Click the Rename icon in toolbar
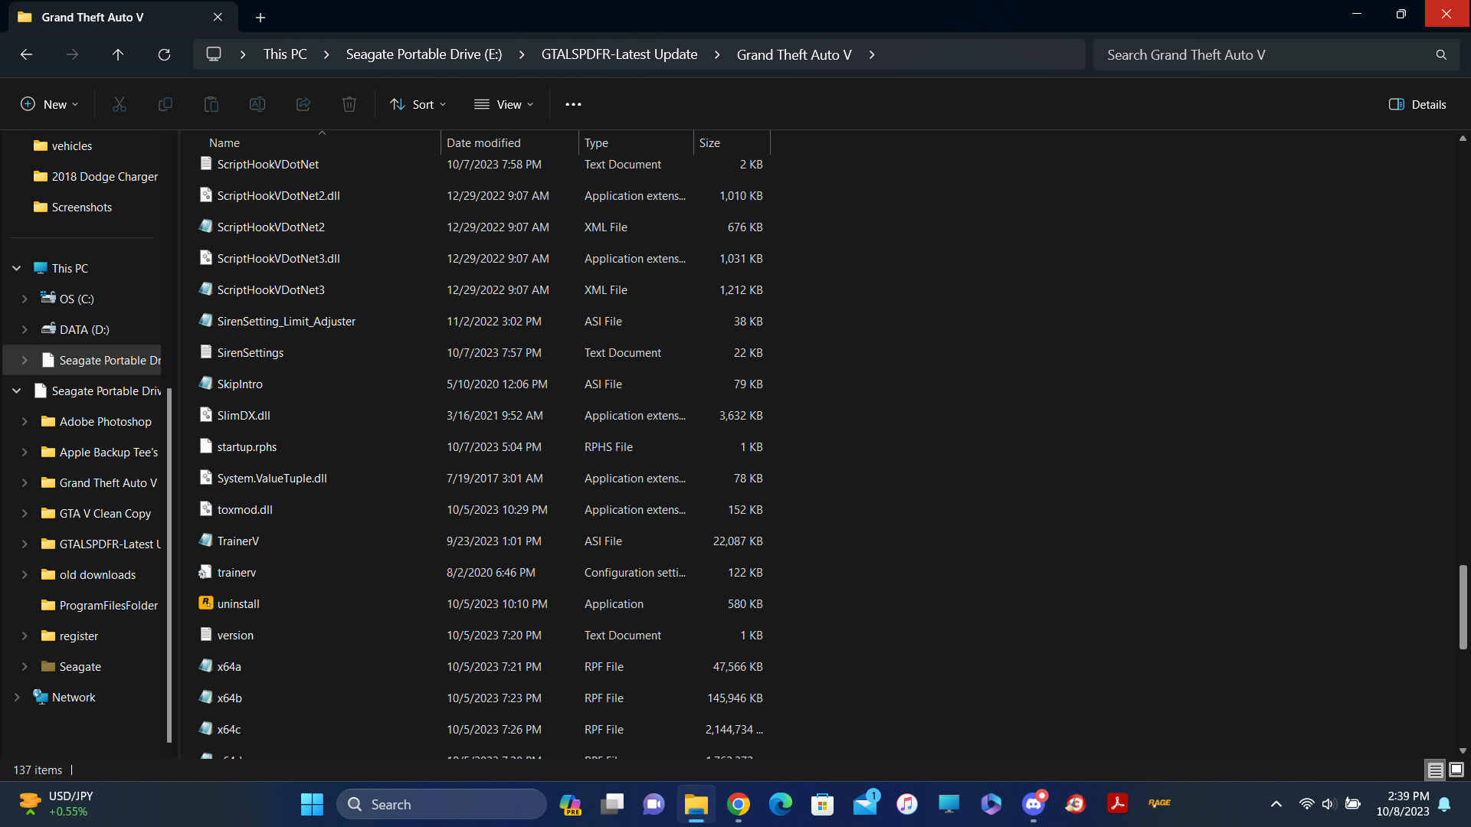The width and height of the screenshot is (1471, 827). tap(257, 104)
